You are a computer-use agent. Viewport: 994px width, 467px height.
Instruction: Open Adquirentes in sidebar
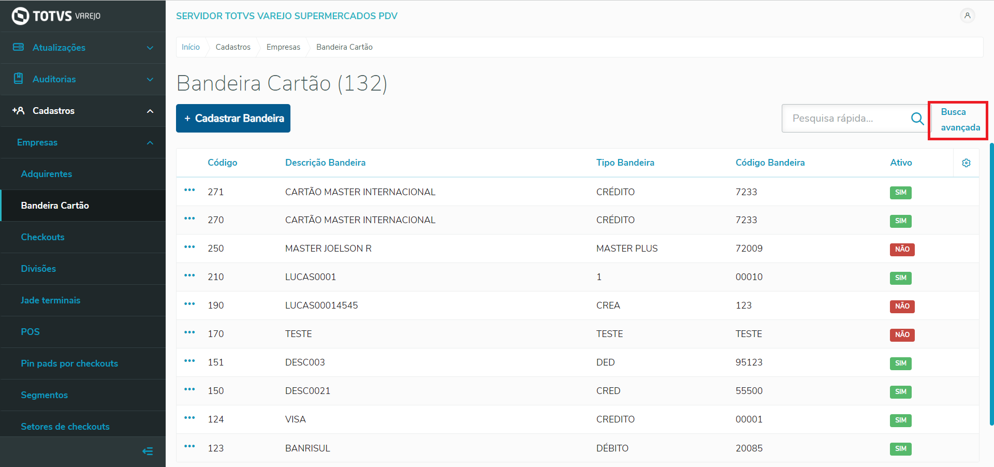(83, 174)
